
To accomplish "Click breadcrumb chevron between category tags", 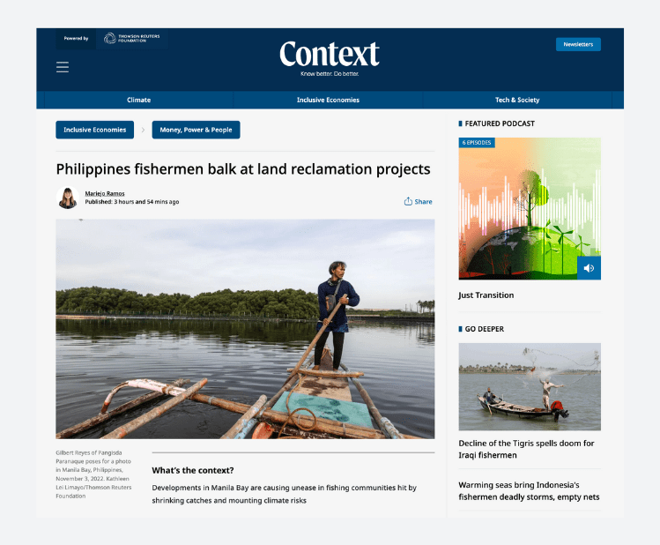I will (143, 130).
